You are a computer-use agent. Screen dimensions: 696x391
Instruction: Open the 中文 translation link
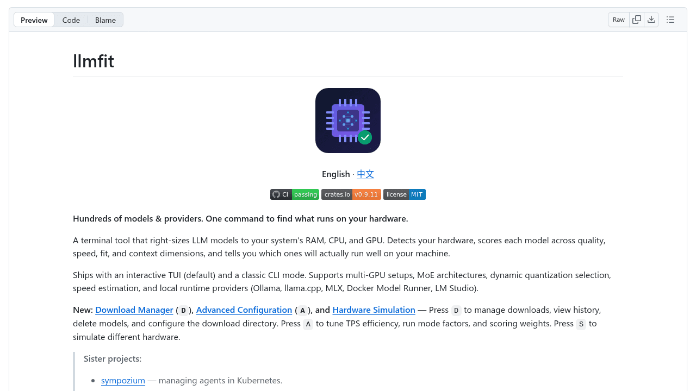pyautogui.click(x=365, y=174)
